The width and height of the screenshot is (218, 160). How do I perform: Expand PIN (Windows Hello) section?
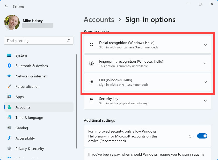point(205,82)
